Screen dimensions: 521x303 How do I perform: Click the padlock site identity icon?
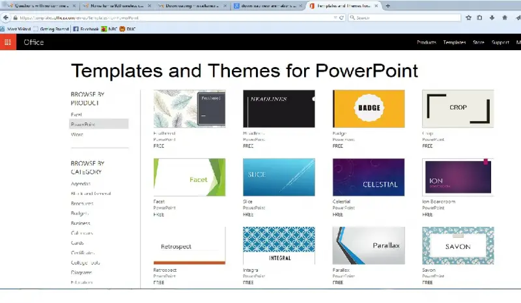pos(15,18)
